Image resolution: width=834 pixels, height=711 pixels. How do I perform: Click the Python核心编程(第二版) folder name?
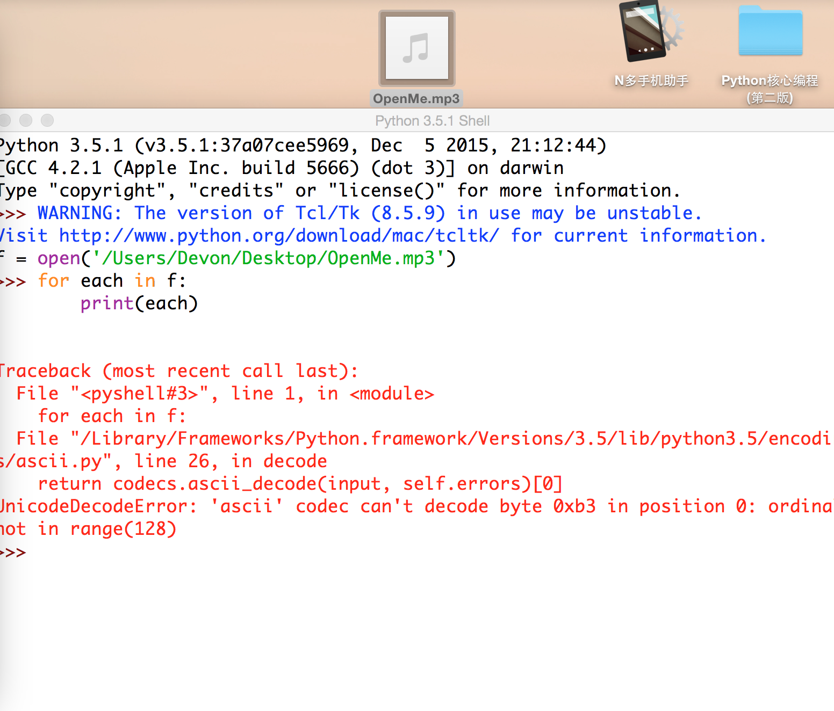coord(770,89)
